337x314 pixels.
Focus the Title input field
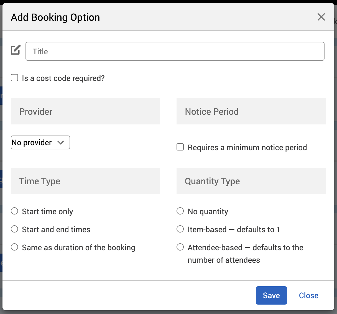[175, 51]
